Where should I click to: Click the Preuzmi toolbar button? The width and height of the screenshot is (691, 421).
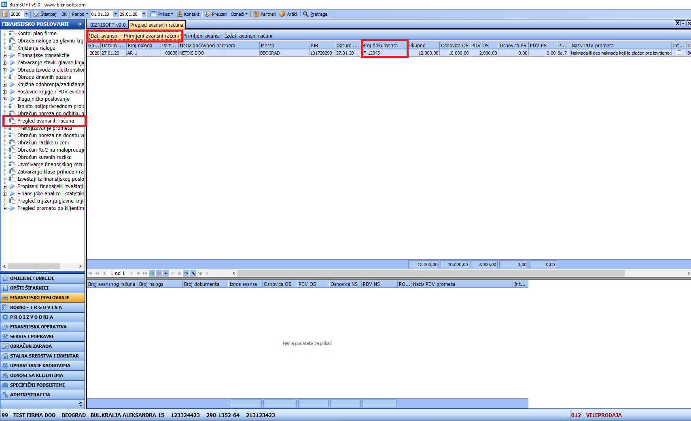216,14
